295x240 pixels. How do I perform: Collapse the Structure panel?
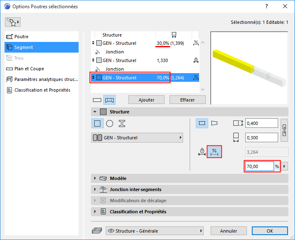click(95, 112)
